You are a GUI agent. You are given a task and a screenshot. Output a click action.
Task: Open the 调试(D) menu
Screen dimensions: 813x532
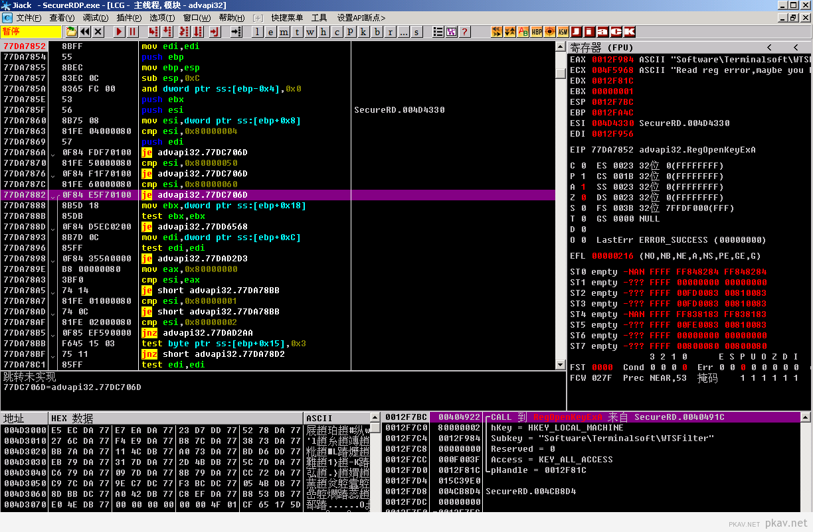click(96, 18)
